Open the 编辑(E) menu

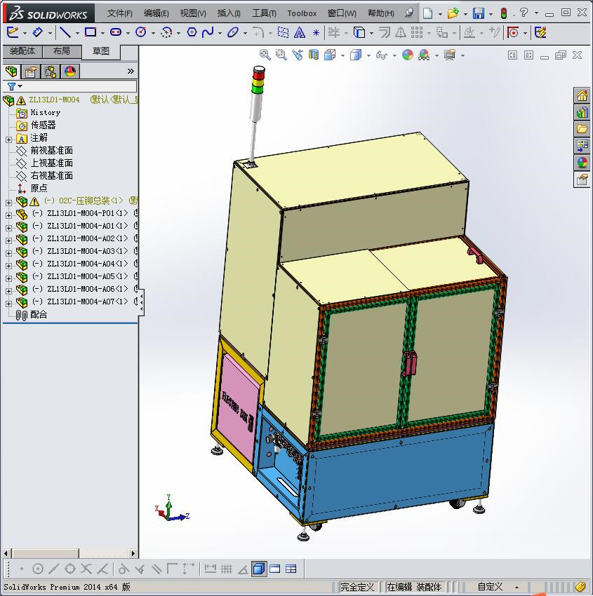[x=156, y=13]
